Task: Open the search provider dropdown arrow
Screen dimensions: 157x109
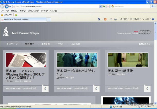Action: (x=155, y=6)
